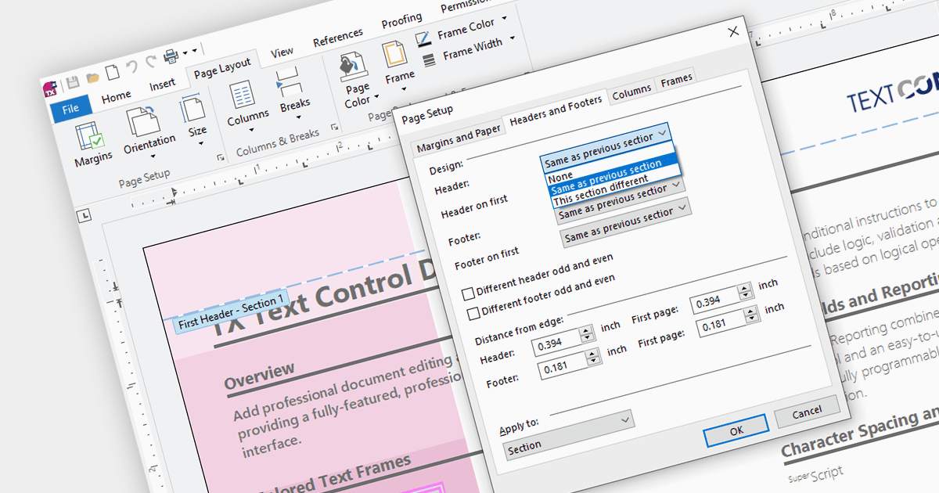Close the Page Setup dialog
Screen dimensions: 939x493
733,32
